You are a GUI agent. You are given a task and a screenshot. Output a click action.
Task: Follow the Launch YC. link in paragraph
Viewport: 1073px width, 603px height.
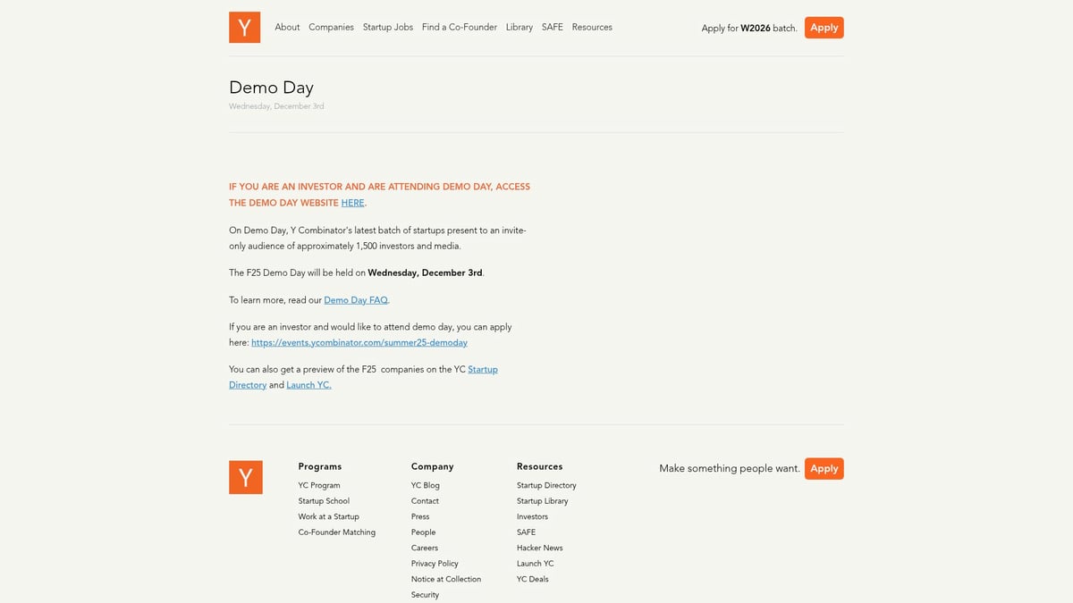(x=308, y=385)
